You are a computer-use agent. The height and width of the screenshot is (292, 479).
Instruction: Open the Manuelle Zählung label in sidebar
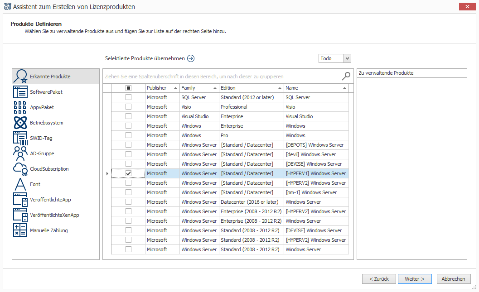point(49,230)
